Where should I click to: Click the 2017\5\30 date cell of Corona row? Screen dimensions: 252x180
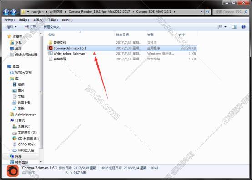coord(129,48)
